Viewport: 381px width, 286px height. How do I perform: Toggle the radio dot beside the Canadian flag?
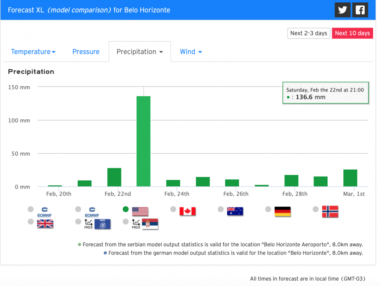pyautogui.click(x=173, y=209)
